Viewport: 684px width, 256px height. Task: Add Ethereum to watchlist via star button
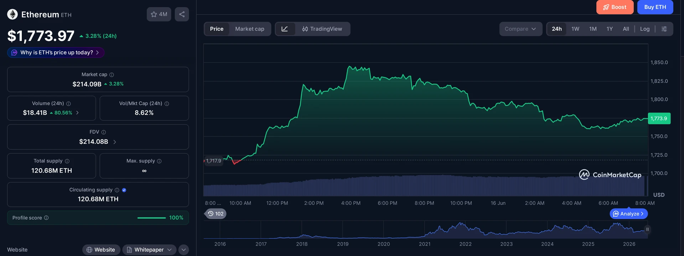(x=159, y=14)
